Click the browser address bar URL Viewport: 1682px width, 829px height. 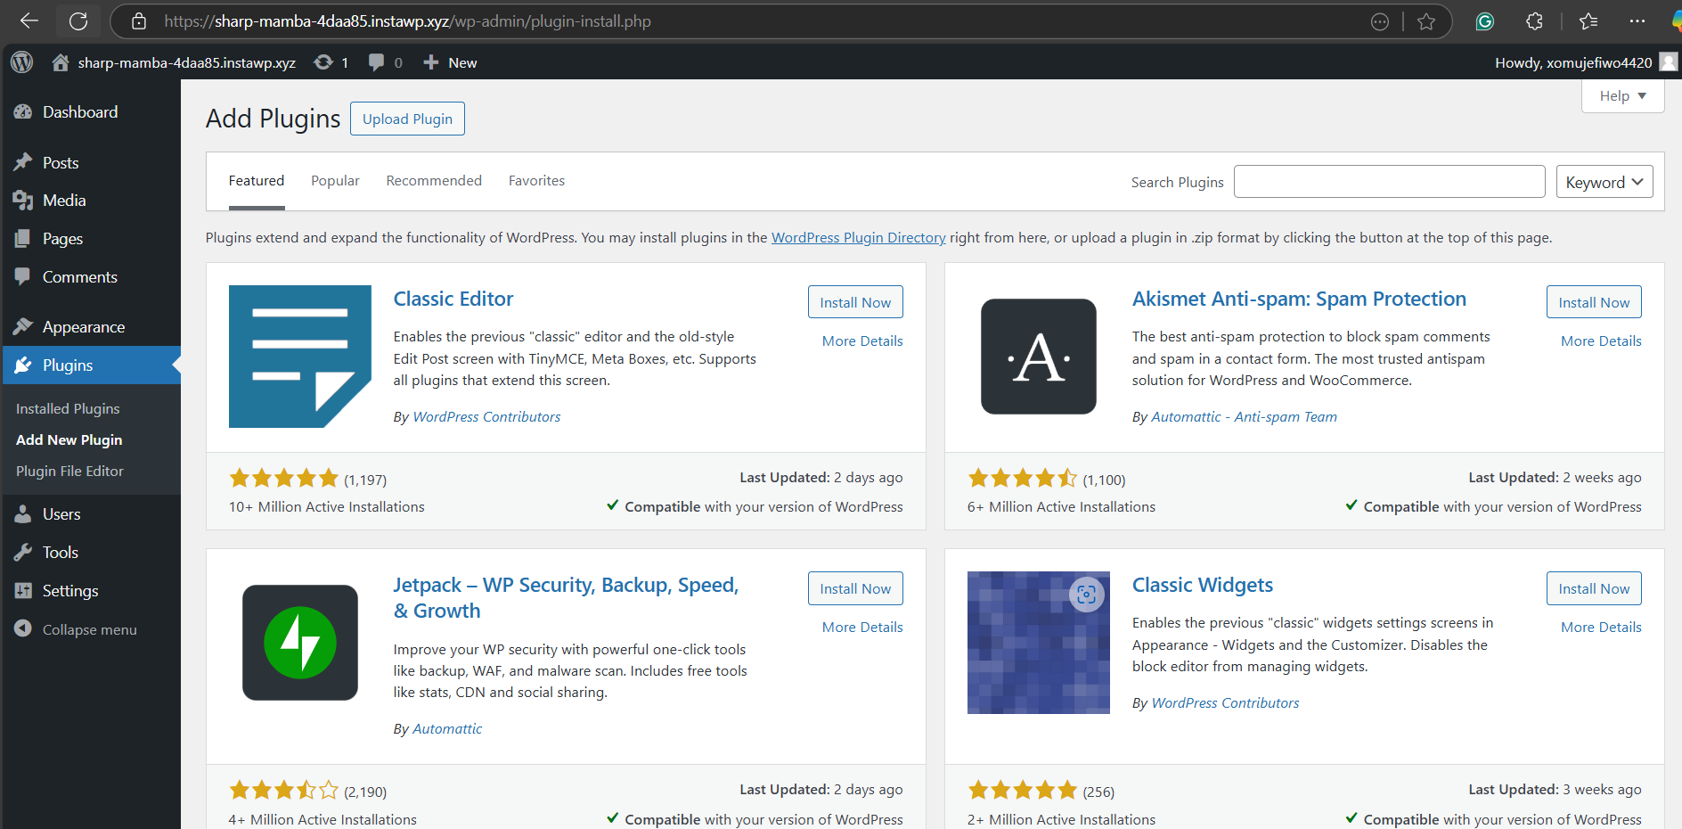[408, 21]
